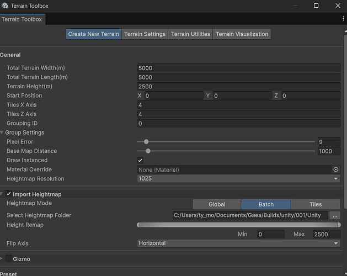
Task: Switch to Create New Terrain tab
Action: click(94, 34)
